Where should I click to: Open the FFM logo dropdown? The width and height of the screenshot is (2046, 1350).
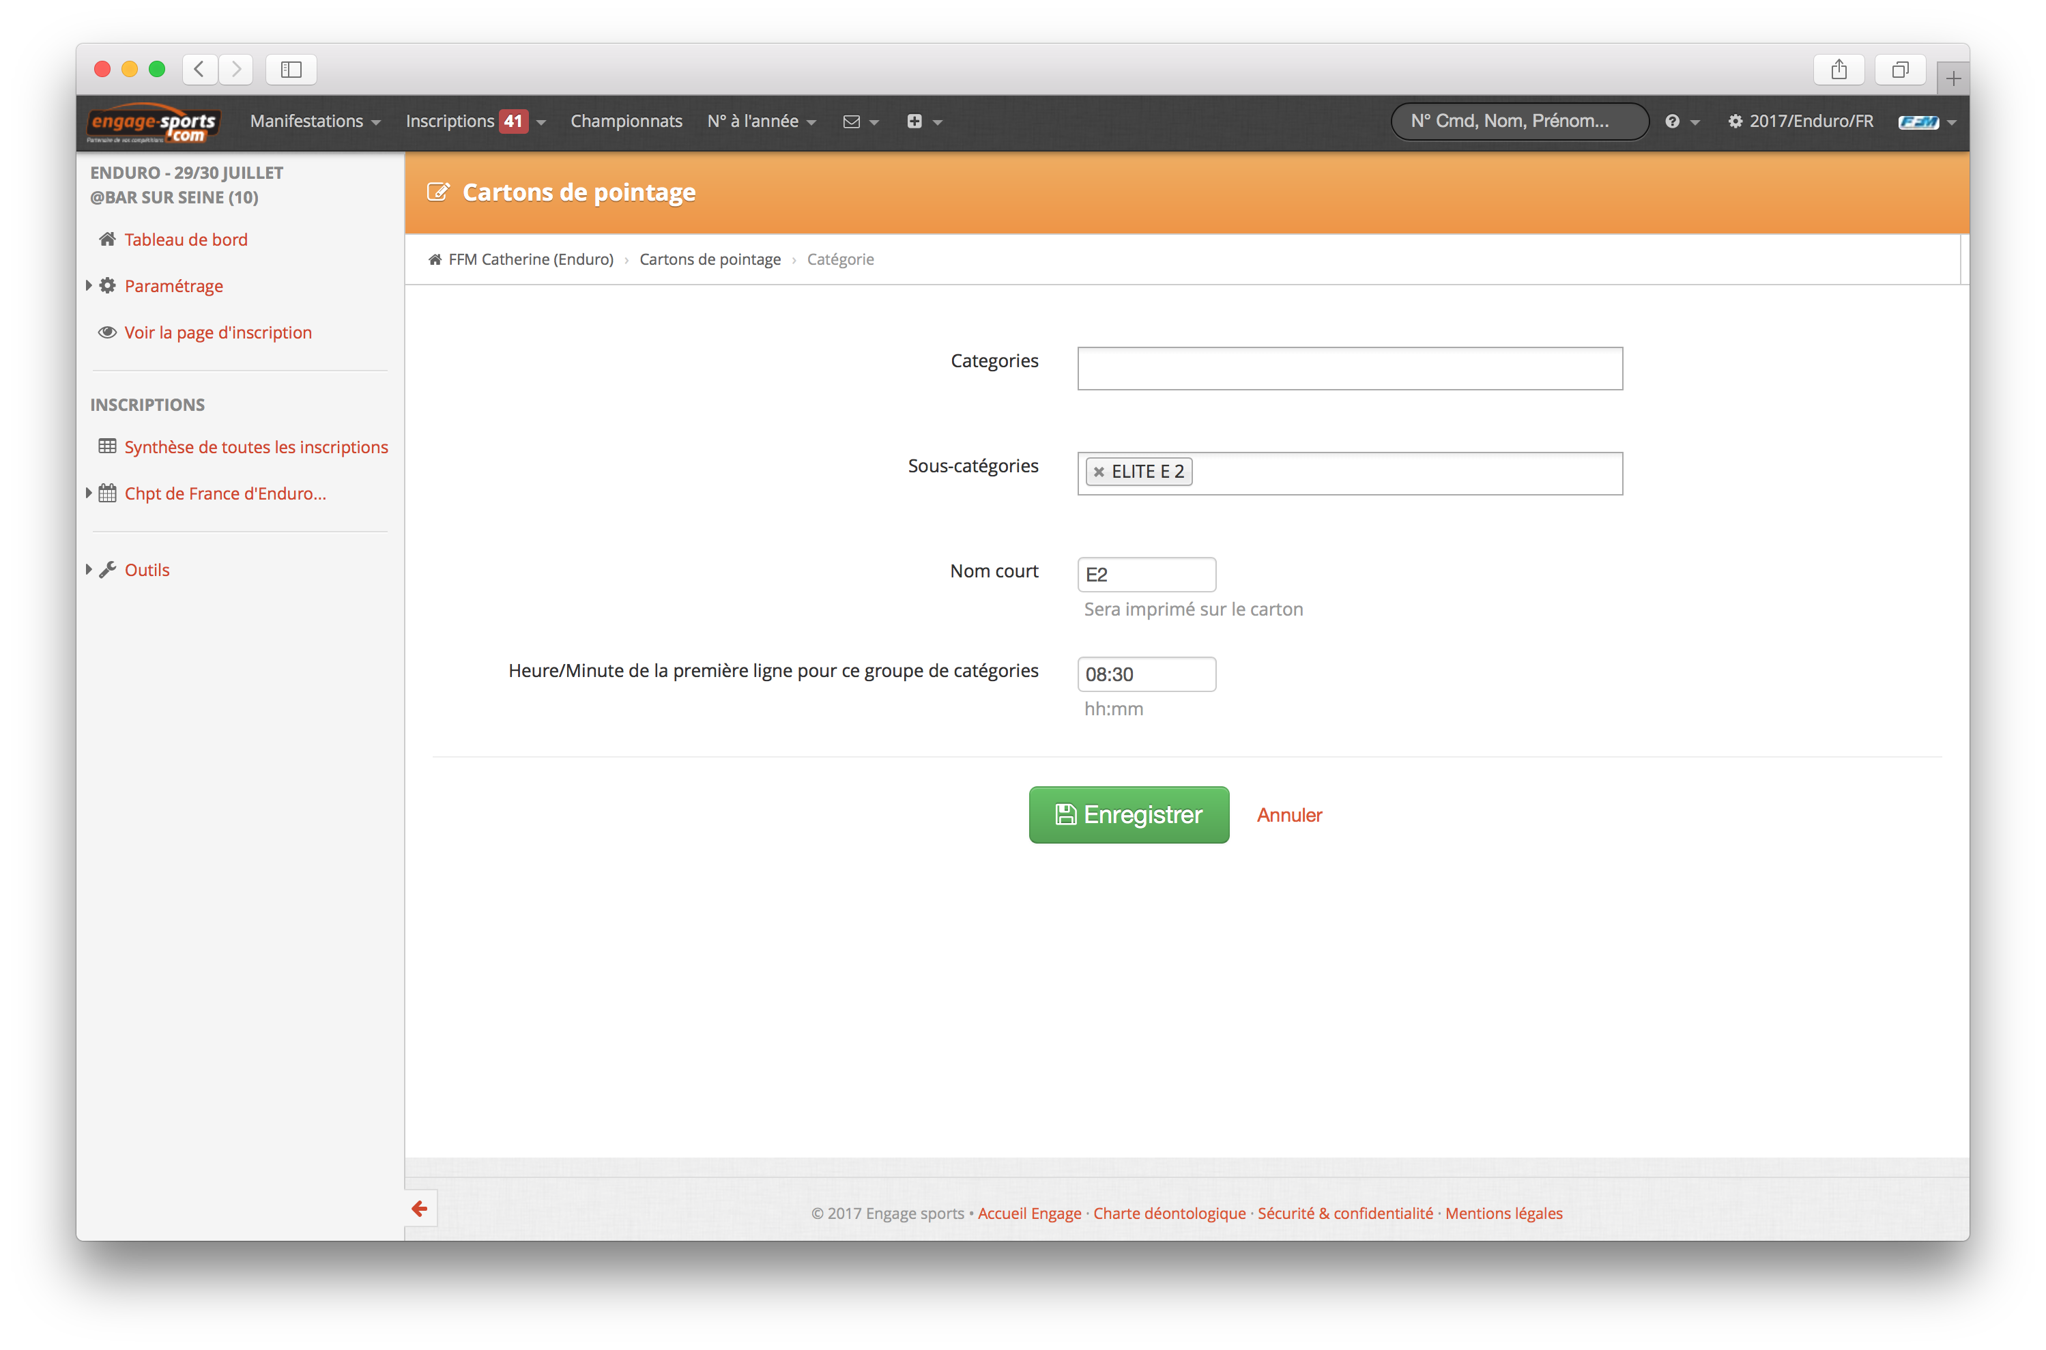tap(1927, 122)
